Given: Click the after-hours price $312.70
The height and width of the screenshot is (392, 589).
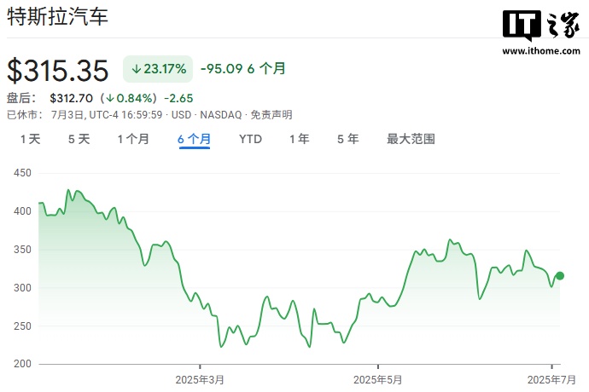Looking at the screenshot, I should (x=72, y=98).
